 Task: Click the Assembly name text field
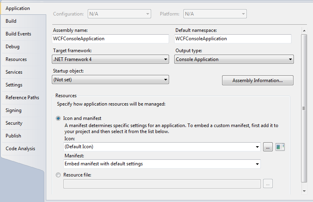110,39
